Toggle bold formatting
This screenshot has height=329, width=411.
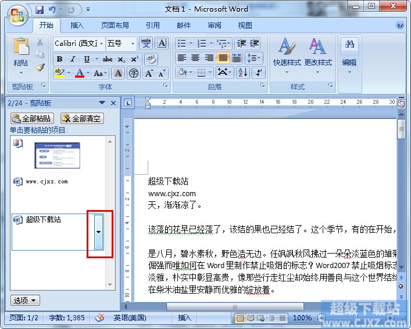tap(59, 59)
